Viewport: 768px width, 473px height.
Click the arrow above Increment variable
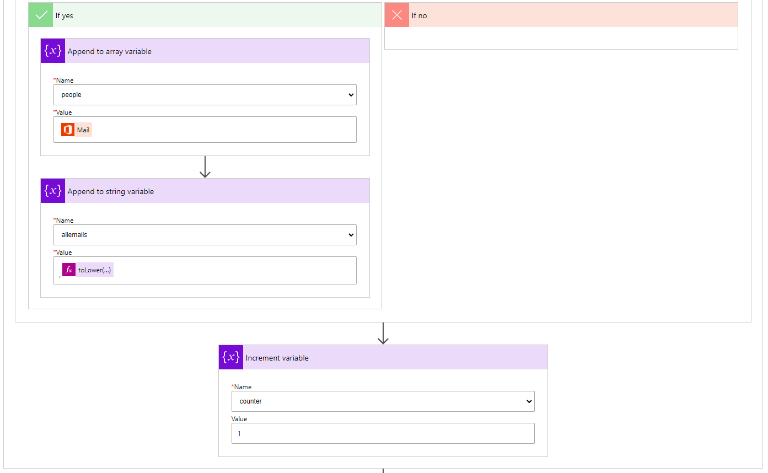coord(383,334)
